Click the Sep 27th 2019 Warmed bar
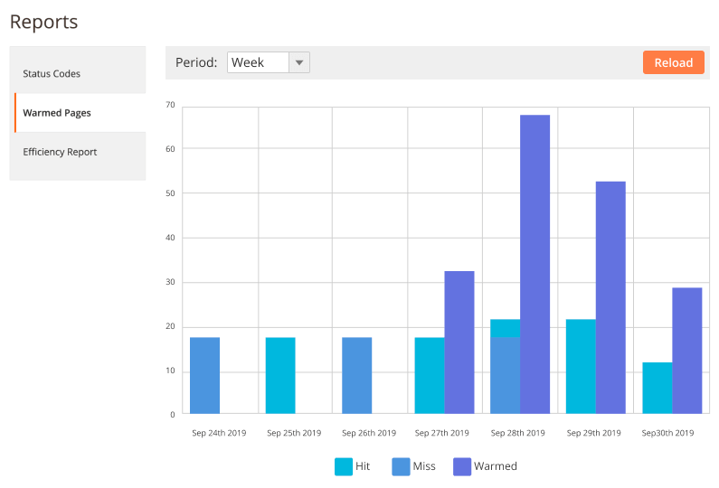The image size is (719, 488). [459, 343]
